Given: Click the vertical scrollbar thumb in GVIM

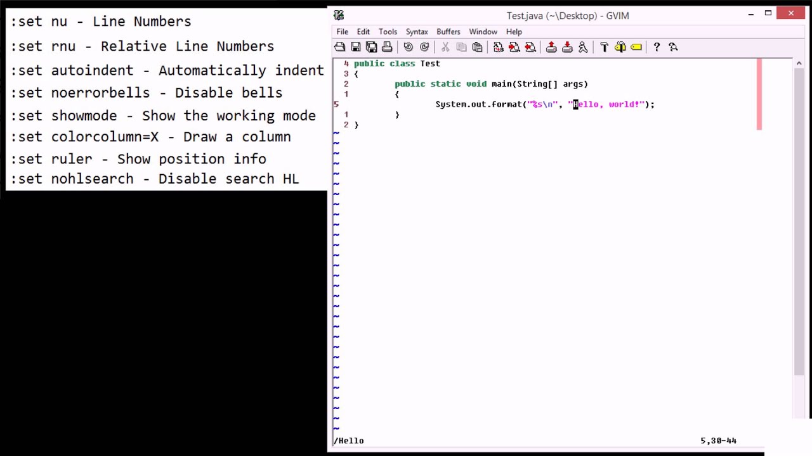Looking at the screenshot, I should pos(799,222).
